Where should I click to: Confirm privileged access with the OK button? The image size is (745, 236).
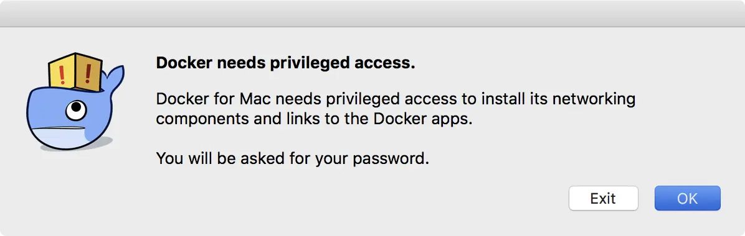tap(687, 198)
